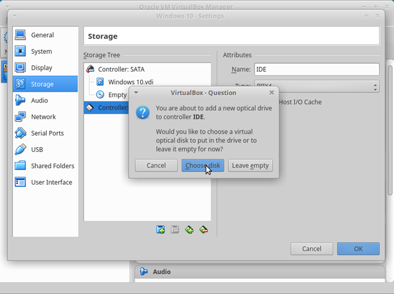Click Cancel in the Settings window
The height and width of the screenshot is (294, 394).
click(x=312, y=248)
